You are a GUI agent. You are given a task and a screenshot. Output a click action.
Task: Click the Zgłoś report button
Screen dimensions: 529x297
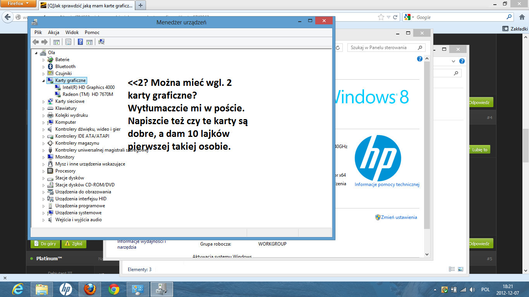(74, 244)
